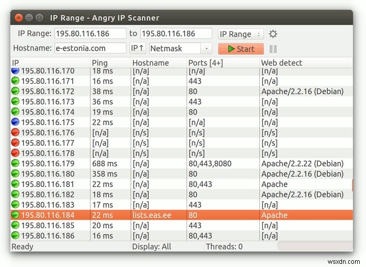Click red status icon for 195.80.116.176
The width and height of the screenshot is (366, 267).
tap(15, 132)
